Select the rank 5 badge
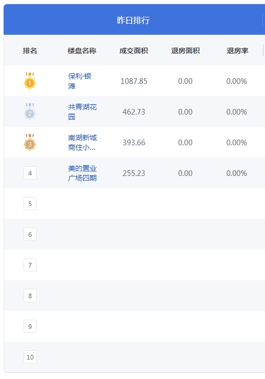The height and width of the screenshot is (379, 265). click(30, 204)
